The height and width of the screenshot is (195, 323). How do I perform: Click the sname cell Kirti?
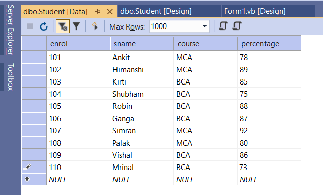pos(142,81)
